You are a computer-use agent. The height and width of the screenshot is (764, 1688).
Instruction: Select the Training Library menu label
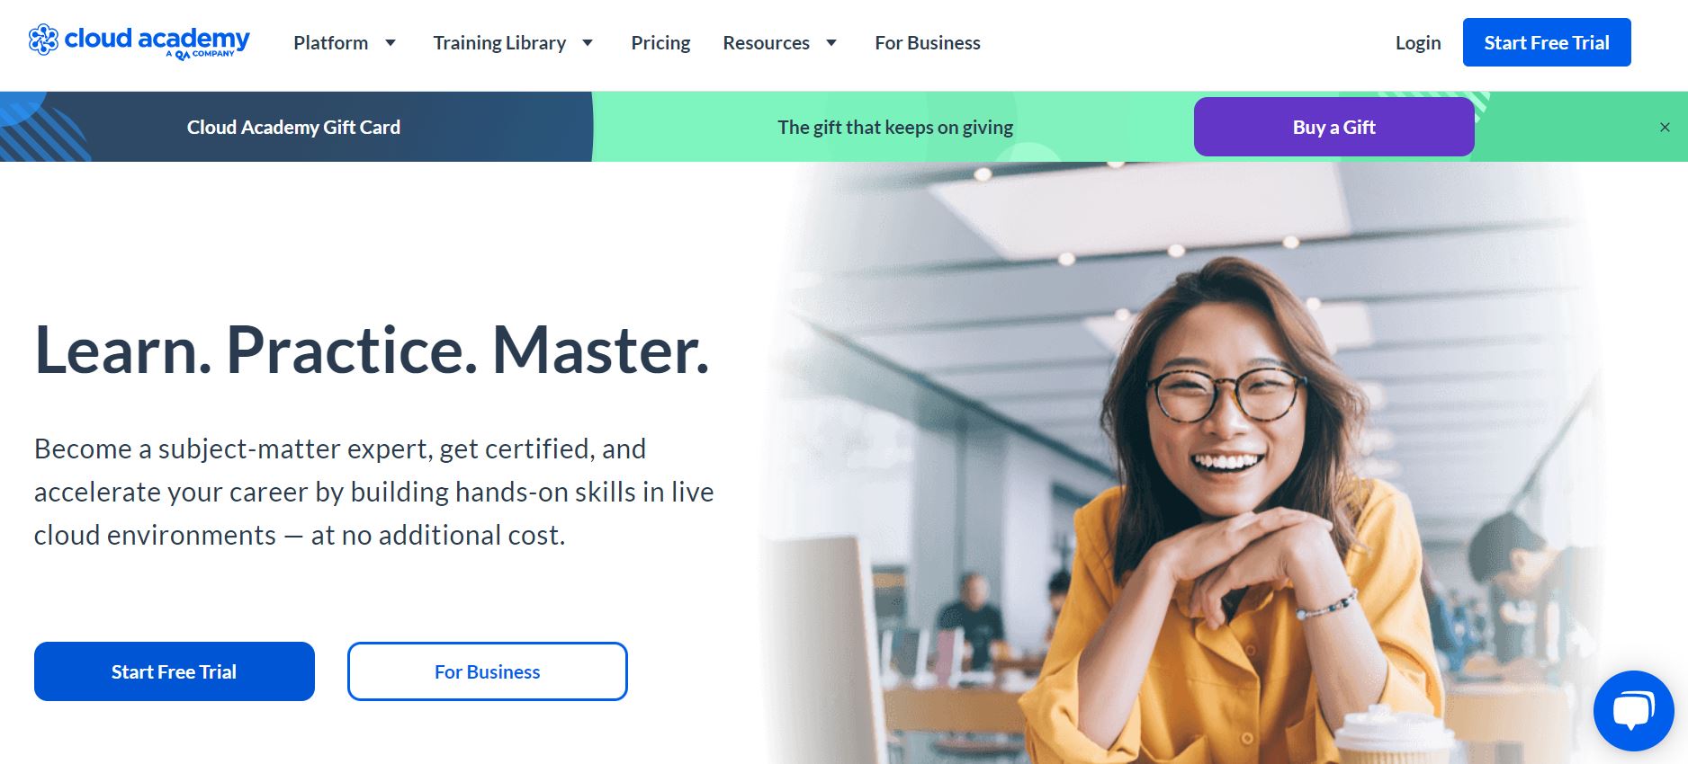click(499, 43)
